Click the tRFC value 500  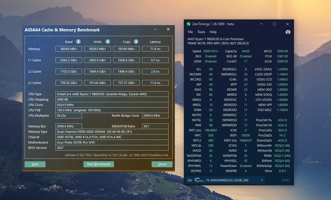[211, 135]
